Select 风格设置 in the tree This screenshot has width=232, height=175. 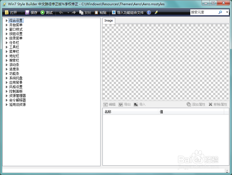16,87
